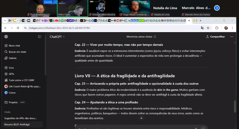The height and width of the screenshot is (129, 239).
Task: Open the tab search dropdown arrow
Action: (5, 20)
